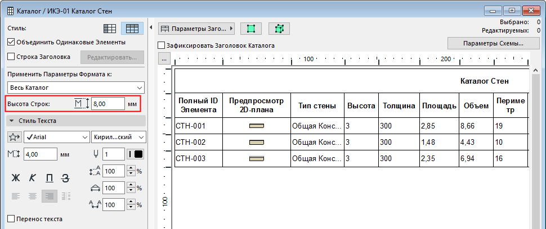546x229 pixels.
Task: Toggle strikethrough З formatting
Action: coord(65,178)
